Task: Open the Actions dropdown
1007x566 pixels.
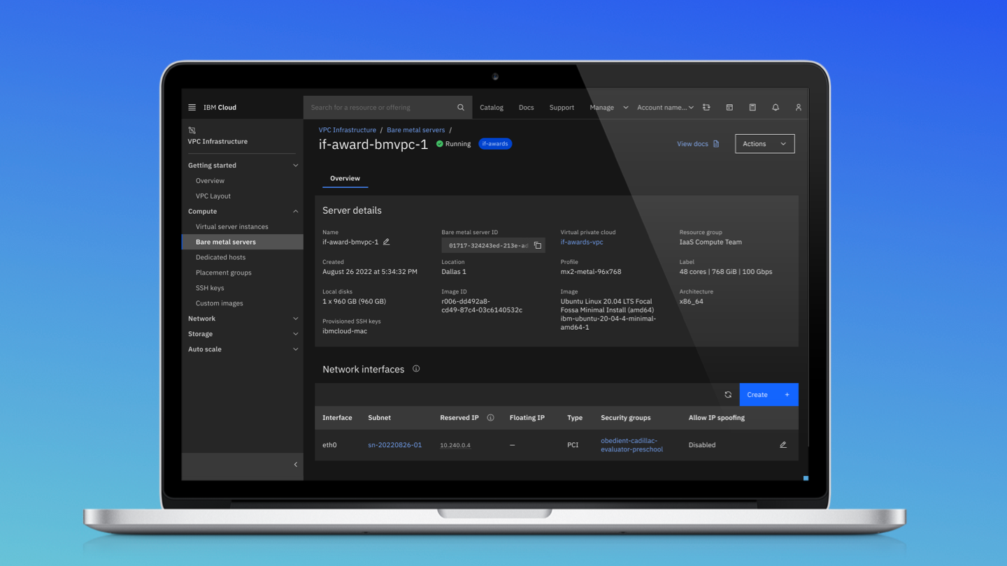Action: point(764,143)
